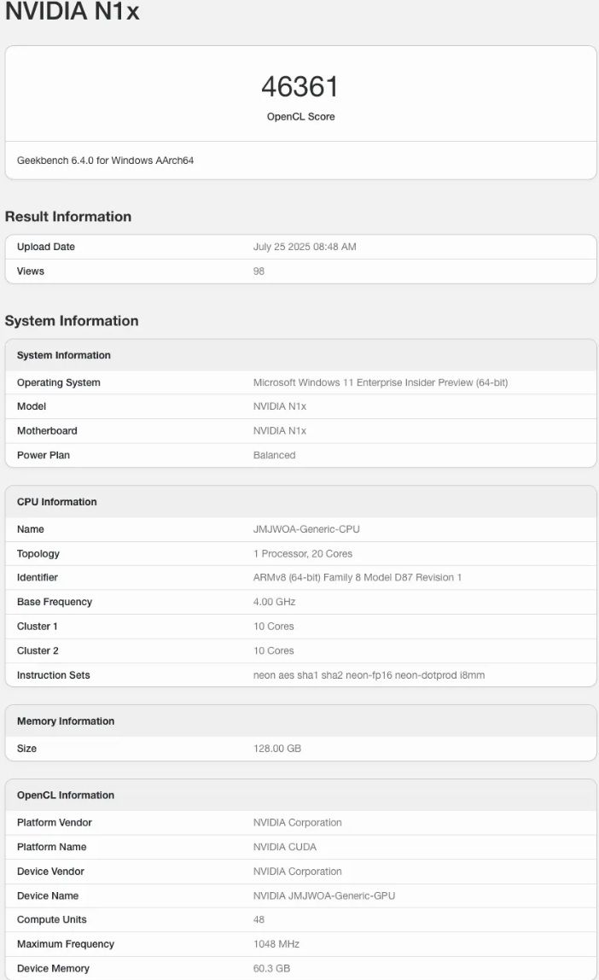Click the Upload Date label
Viewport: 599px width, 980px height.
tap(45, 247)
